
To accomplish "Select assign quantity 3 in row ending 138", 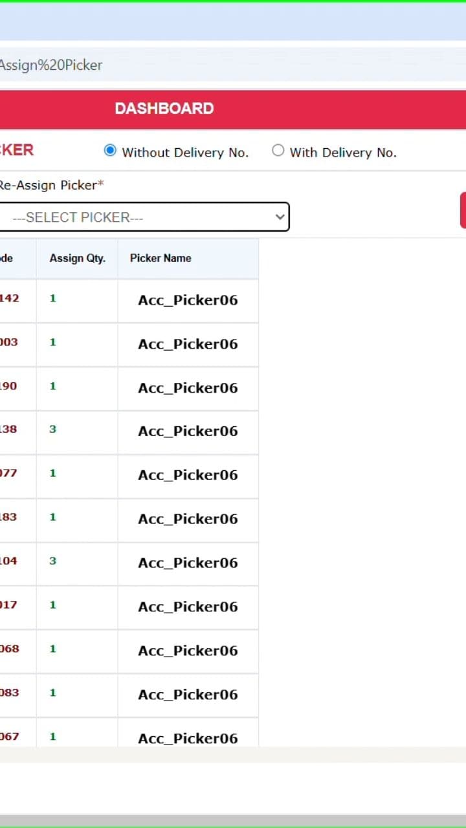I will pyautogui.click(x=53, y=429).
